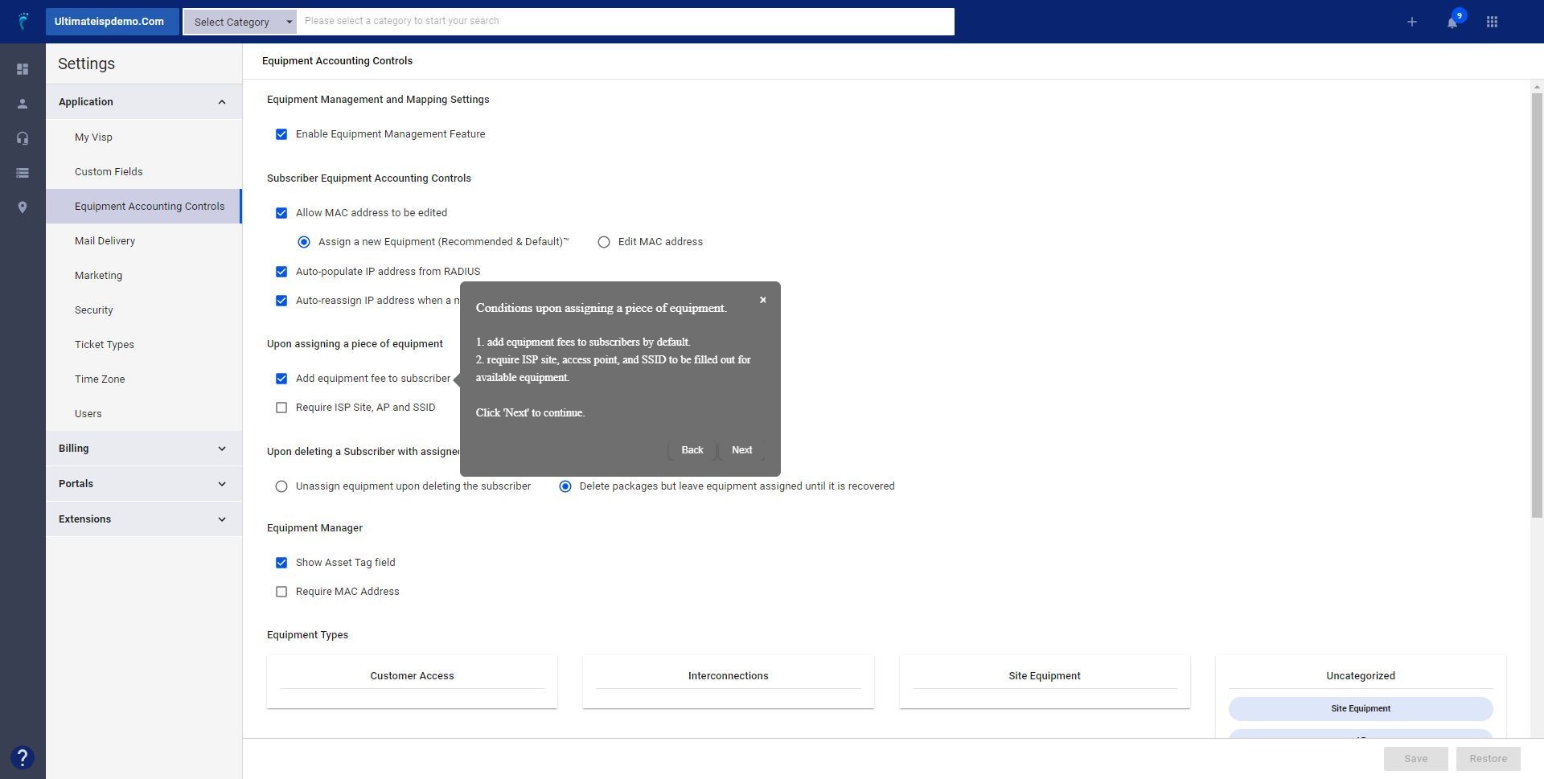This screenshot has height=779, width=1544.
Task: Toggle Auto-reassign IP address checkbox
Action: (x=281, y=301)
